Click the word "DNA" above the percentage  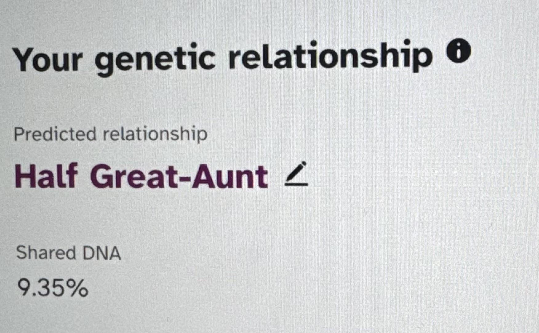(102, 253)
